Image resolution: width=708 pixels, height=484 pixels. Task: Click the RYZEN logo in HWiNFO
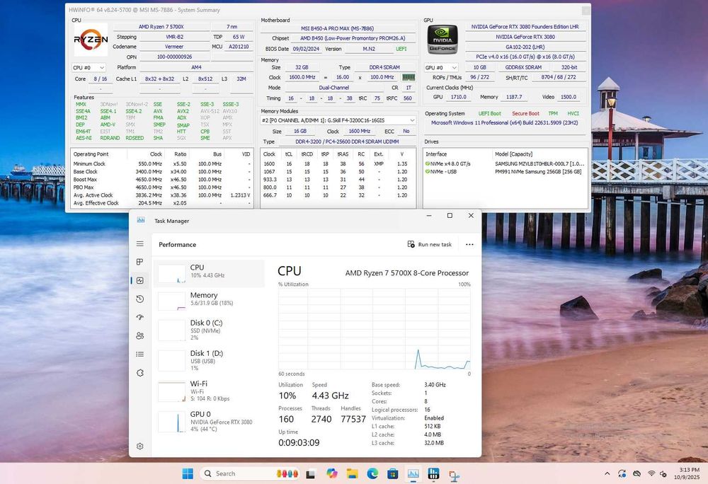tap(91, 40)
